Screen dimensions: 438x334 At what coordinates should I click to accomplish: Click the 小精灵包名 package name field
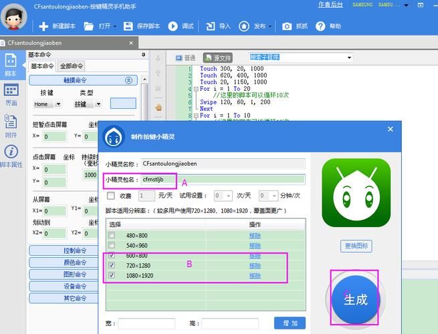tap(223, 180)
